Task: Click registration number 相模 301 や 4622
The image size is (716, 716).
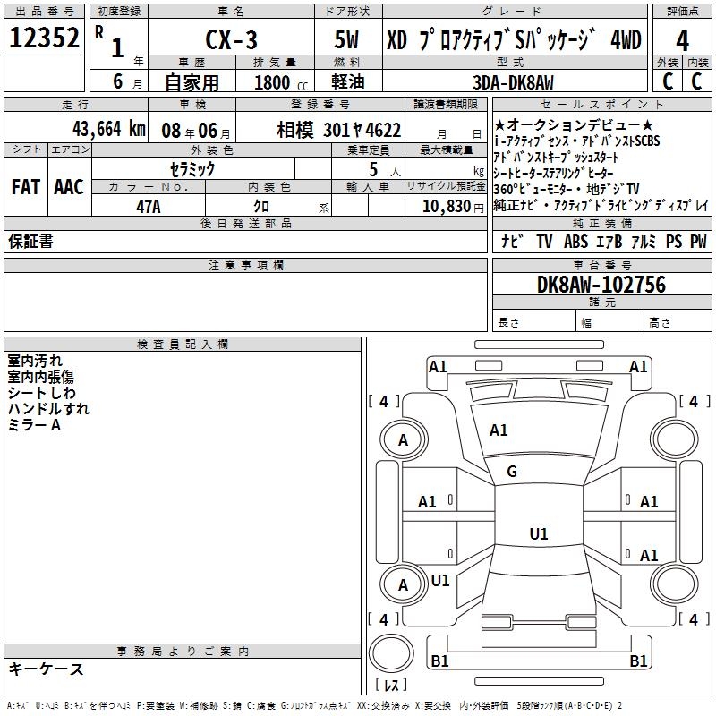Action: click(339, 131)
